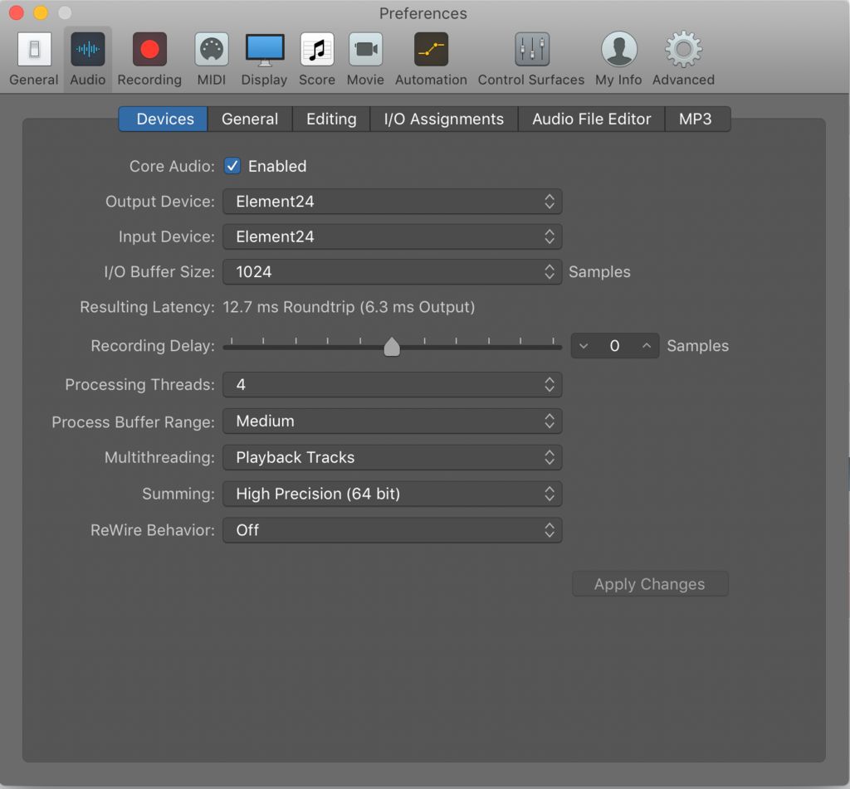The width and height of the screenshot is (850, 789).
Task: Select the Recording preferences icon
Action: click(x=149, y=50)
